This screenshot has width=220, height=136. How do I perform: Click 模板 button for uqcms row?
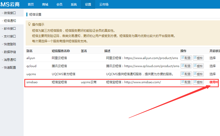[198, 74]
